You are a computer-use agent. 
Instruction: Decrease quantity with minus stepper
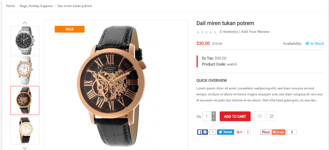click(213, 119)
